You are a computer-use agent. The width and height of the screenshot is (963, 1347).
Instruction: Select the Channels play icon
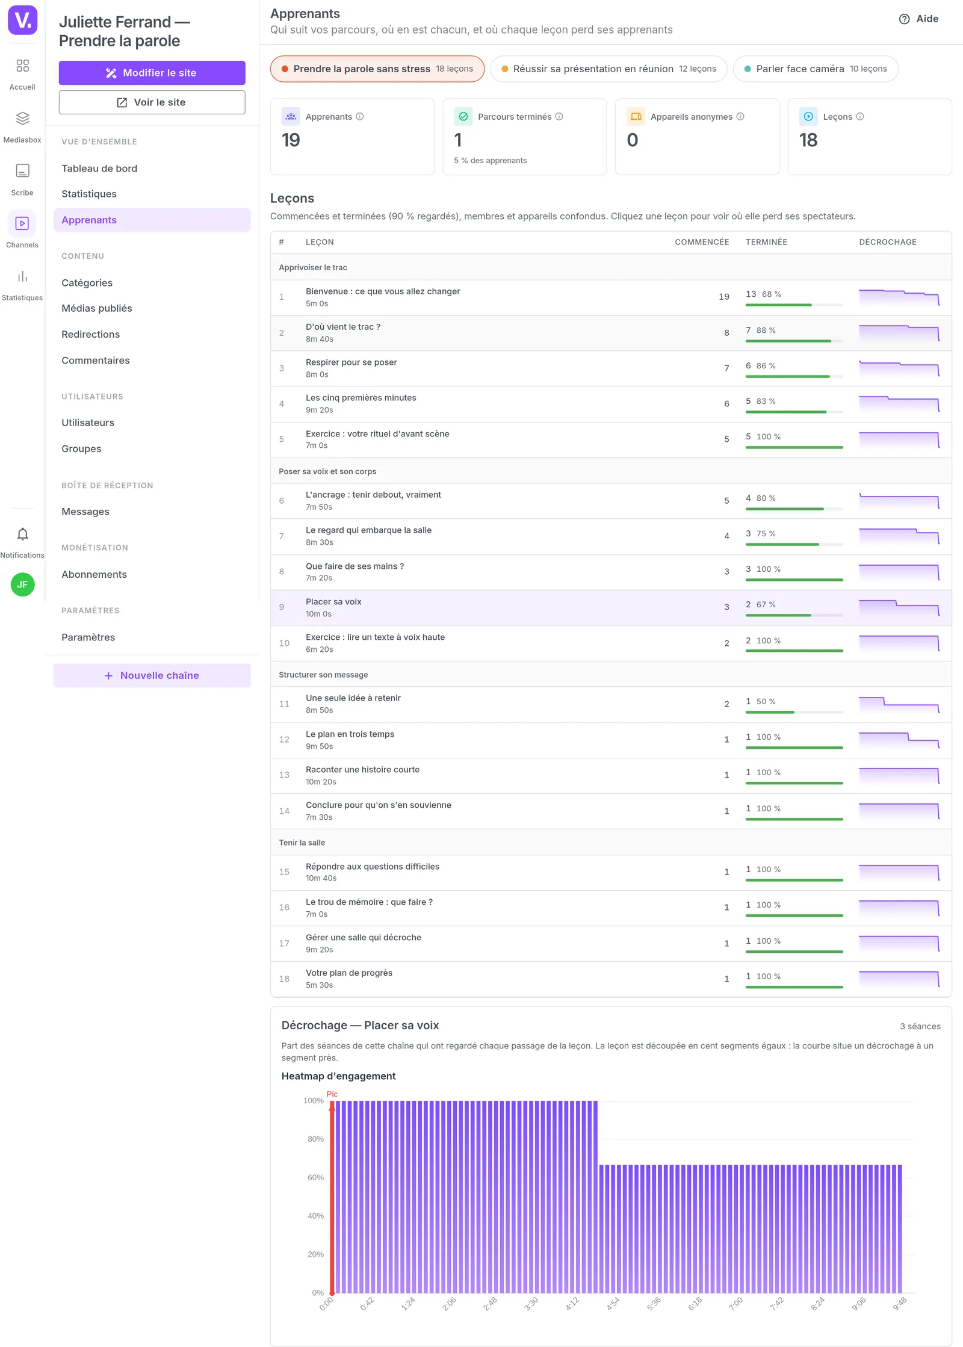tap(22, 223)
